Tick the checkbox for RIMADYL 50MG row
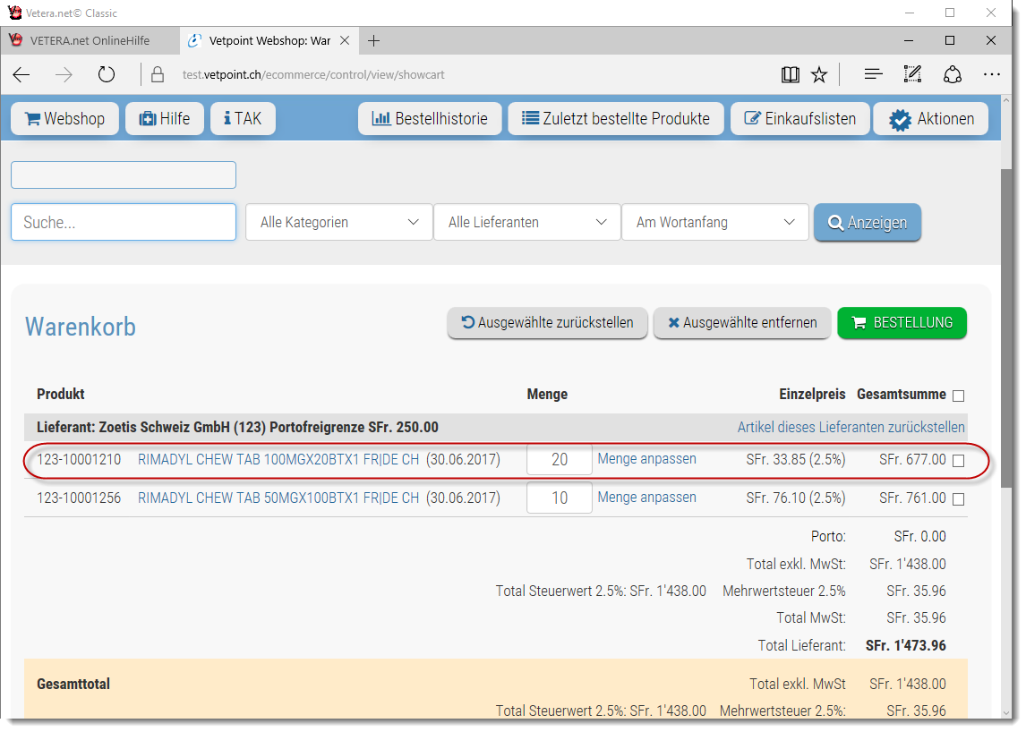The image size is (1026, 732). click(958, 499)
